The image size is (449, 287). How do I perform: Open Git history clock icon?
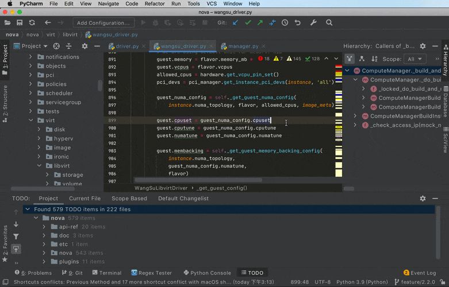pyautogui.click(x=285, y=23)
